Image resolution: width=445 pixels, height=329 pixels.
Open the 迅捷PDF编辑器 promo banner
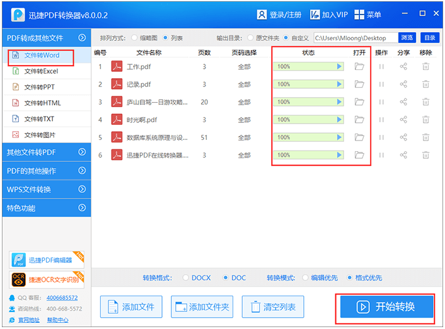[x=47, y=260]
